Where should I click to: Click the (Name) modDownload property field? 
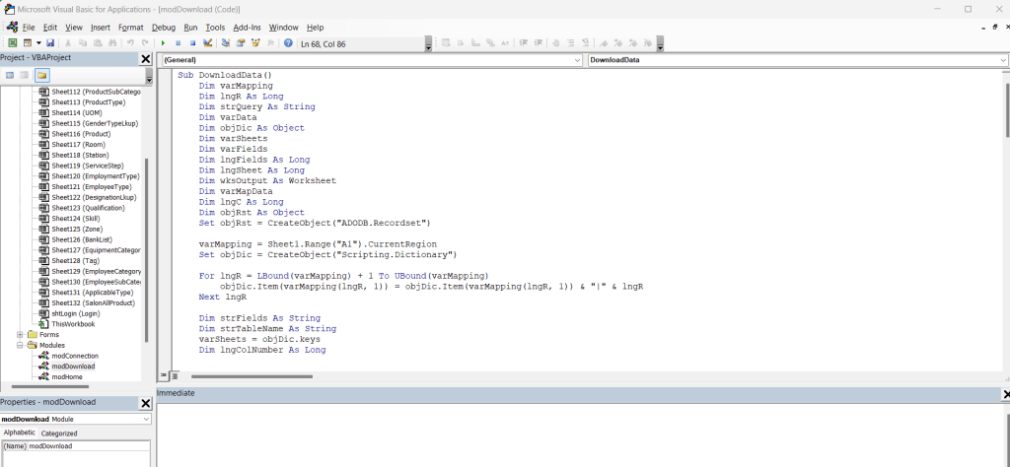[76, 445]
